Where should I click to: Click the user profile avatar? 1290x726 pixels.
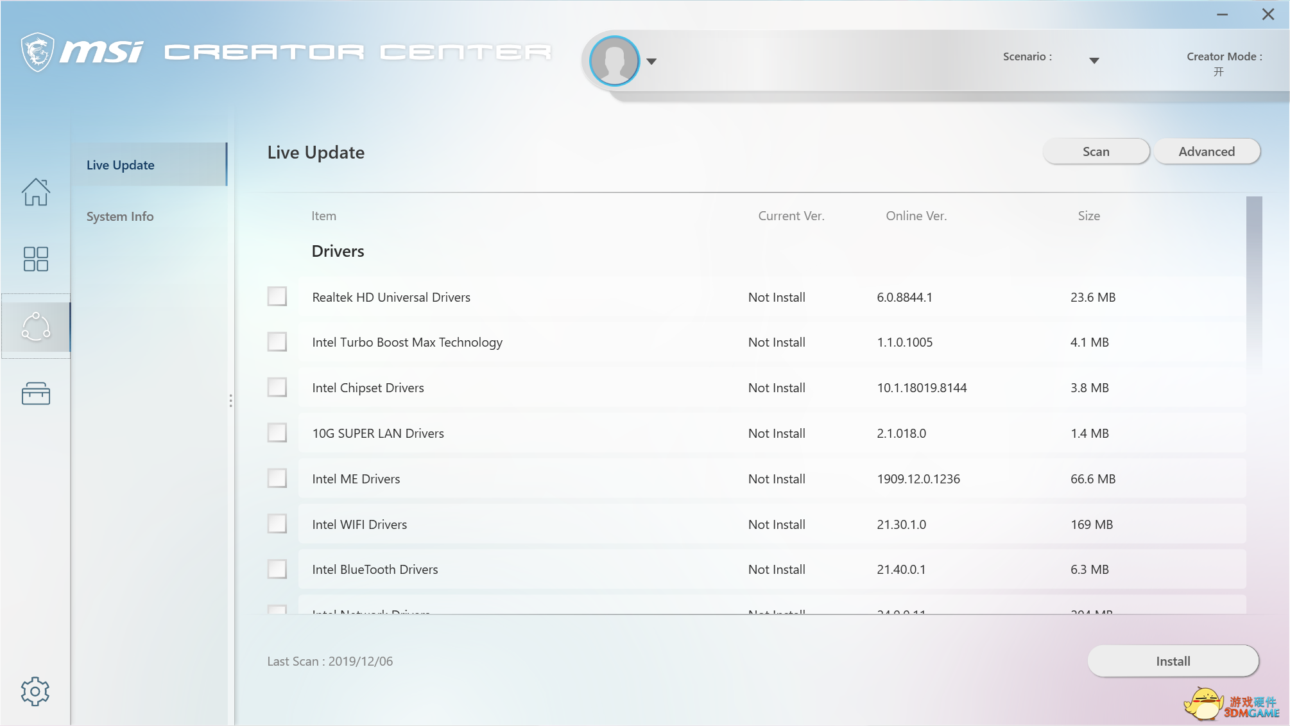(x=614, y=61)
